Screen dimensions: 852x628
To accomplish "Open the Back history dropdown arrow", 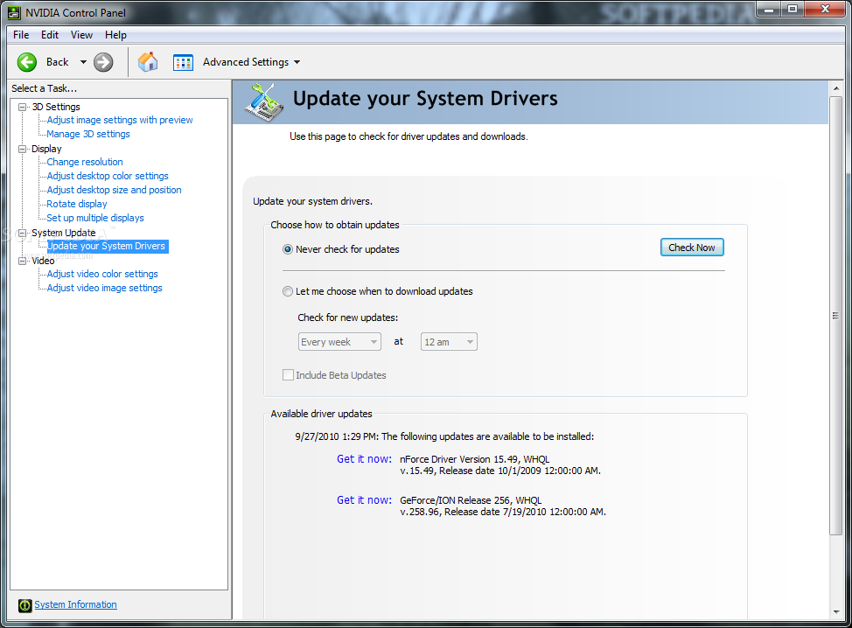I will point(83,62).
